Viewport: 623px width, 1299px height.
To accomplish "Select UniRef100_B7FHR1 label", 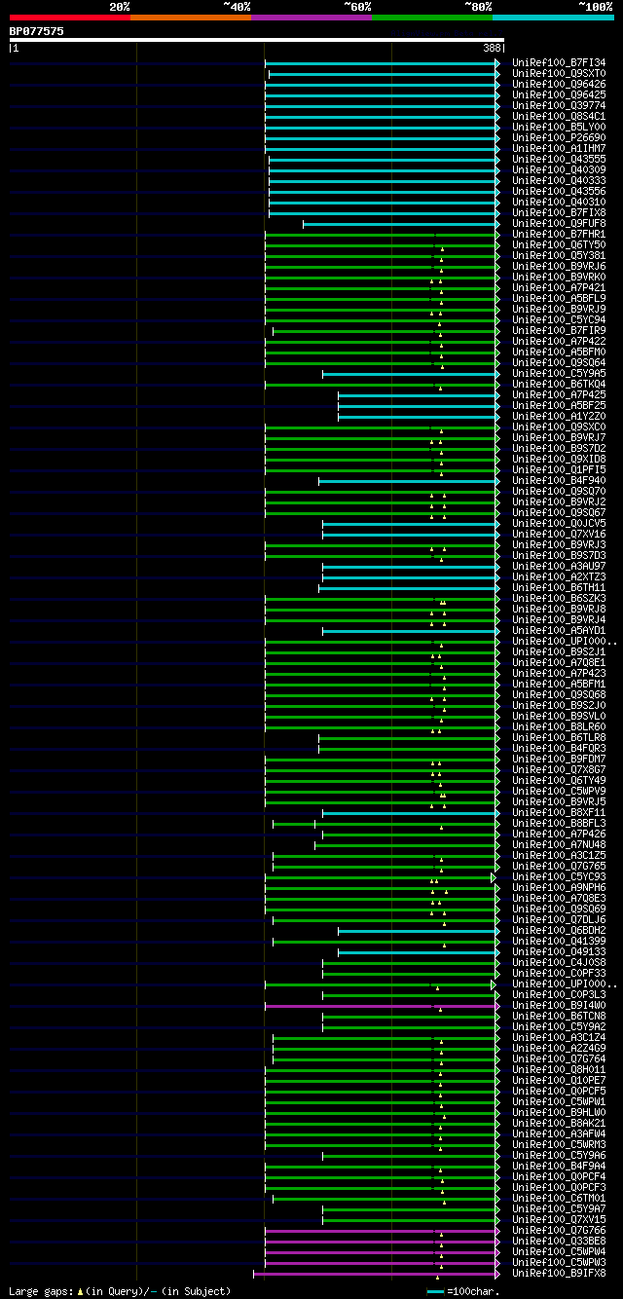I will (x=559, y=235).
